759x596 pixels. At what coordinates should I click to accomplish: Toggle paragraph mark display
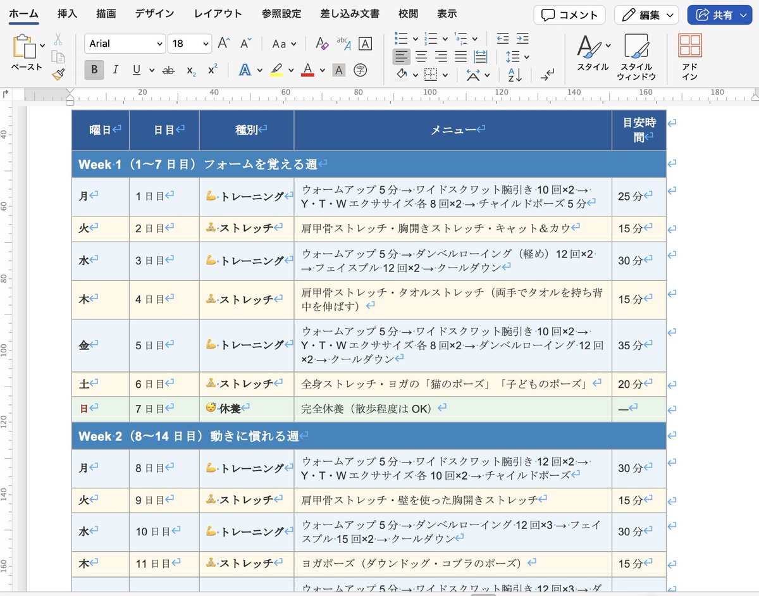547,75
